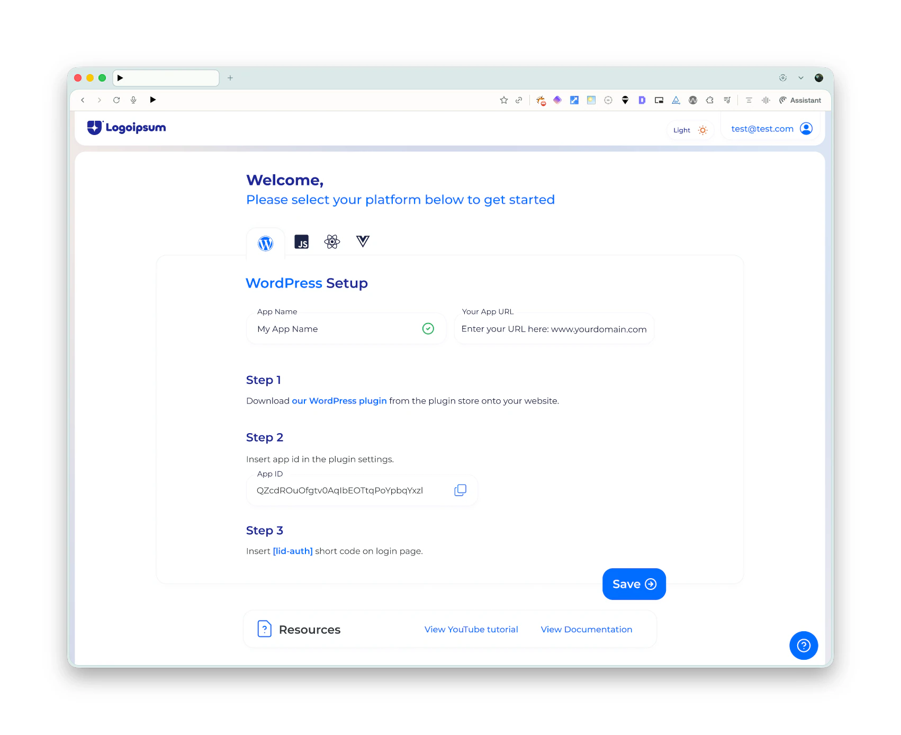This screenshot has height=735, width=901.
Task: Open the test@test.com account menu
Action: click(771, 129)
